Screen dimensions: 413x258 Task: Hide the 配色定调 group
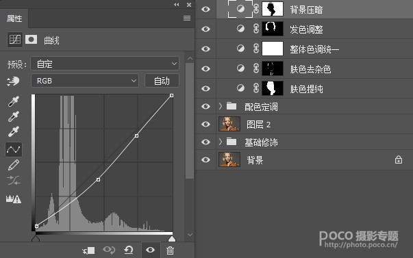[205, 106]
